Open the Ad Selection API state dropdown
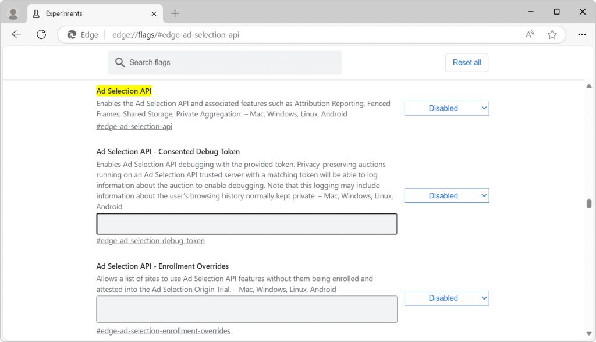Screen dimensions: 596x342 (446, 108)
